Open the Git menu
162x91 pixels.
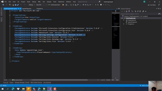click(18, 2)
